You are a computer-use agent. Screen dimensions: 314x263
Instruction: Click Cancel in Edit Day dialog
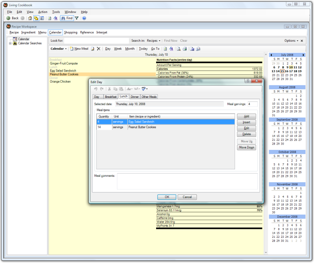click(x=187, y=197)
